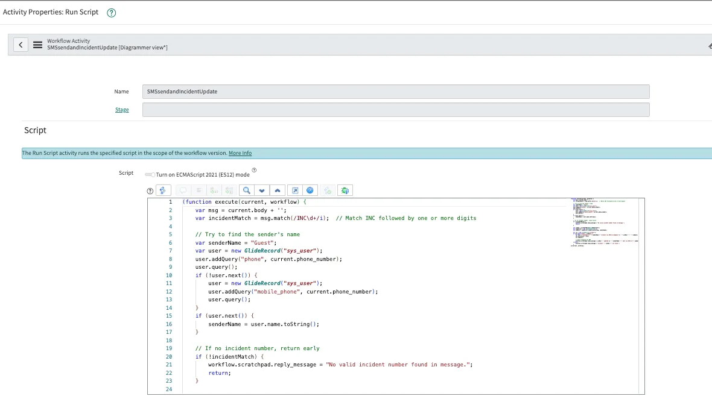Open editor help blue question icon

pos(310,190)
